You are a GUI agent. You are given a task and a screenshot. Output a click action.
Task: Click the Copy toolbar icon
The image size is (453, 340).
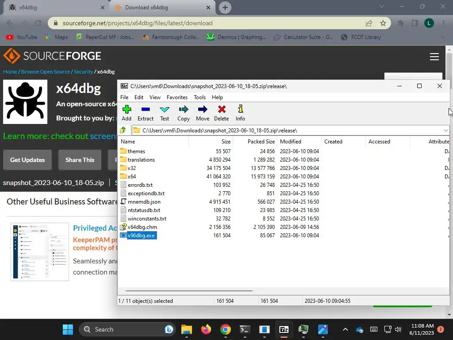click(x=184, y=113)
